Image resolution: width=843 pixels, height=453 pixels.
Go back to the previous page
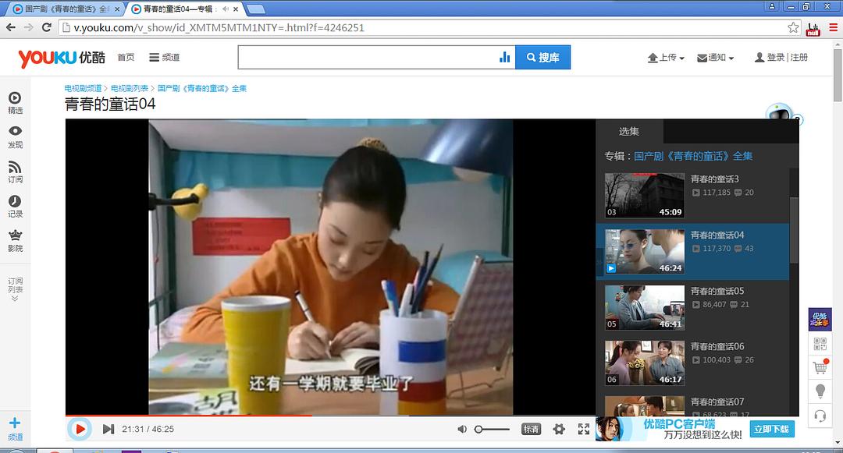pyautogui.click(x=11, y=27)
